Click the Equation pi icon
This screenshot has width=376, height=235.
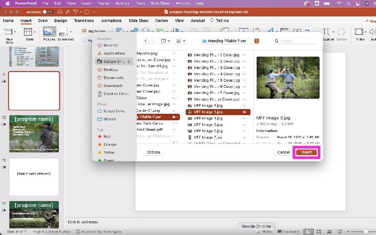(x=326, y=31)
